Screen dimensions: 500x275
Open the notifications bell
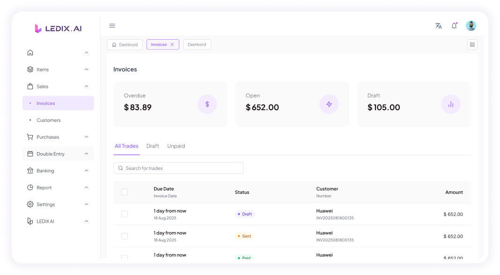pos(454,26)
